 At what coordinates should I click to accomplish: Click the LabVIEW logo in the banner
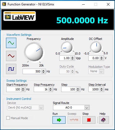tap(20, 16)
